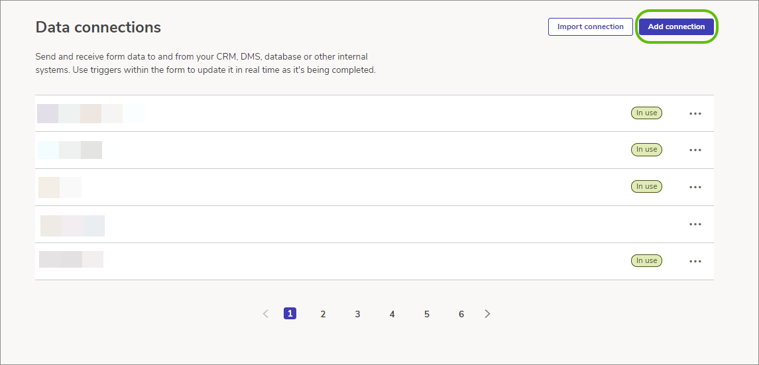
Task: Click In use badge on last row
Action: [646, 260]
